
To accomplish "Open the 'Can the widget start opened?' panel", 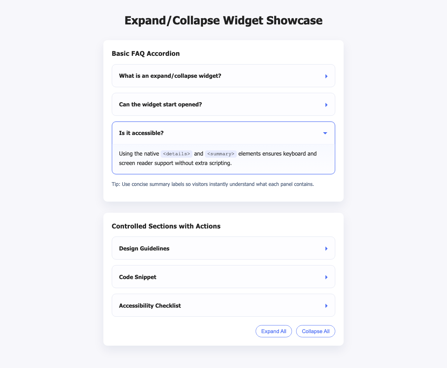I will 161,104.
